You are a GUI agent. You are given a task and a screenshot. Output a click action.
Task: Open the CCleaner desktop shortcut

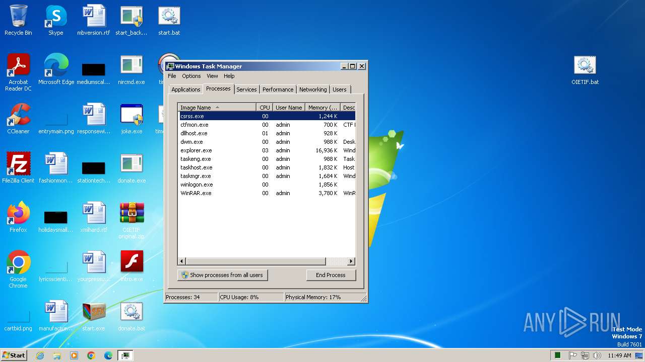coord(18,119)
